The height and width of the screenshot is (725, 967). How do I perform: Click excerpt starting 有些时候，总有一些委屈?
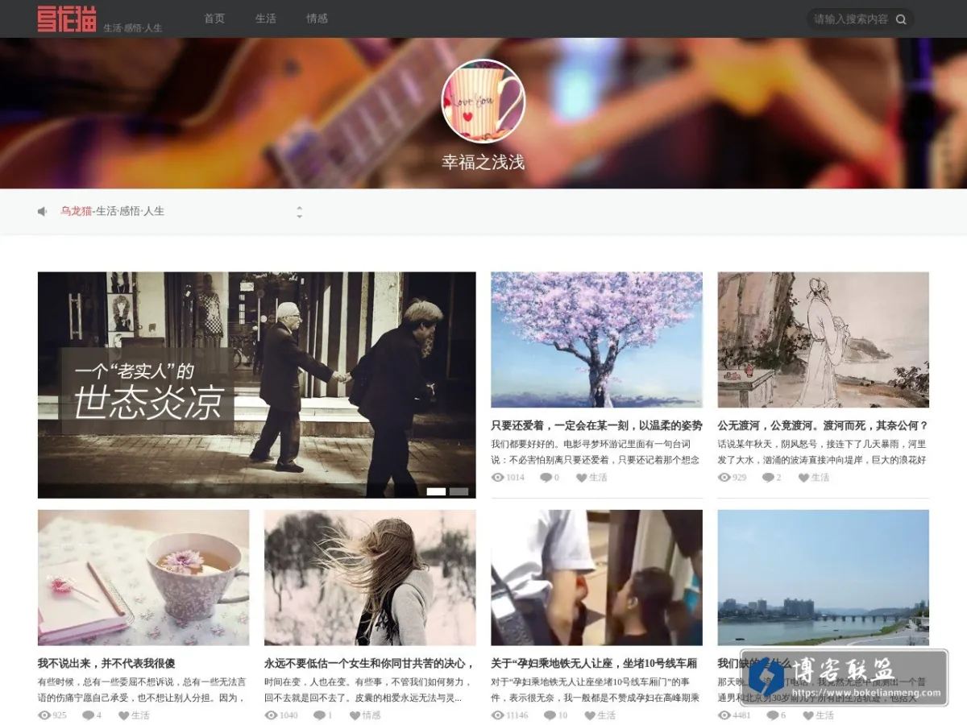tap(143, 690)
